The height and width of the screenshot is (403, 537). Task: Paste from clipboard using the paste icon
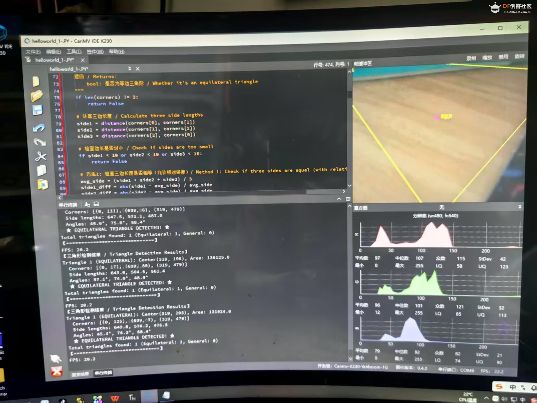pyautogui.click(x=42, y=185)
